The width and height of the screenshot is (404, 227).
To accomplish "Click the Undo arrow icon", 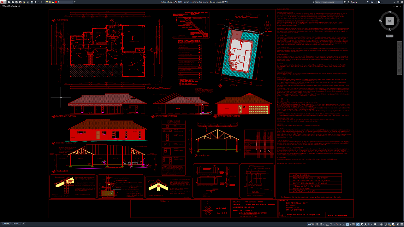I will [x=36, y=2].
